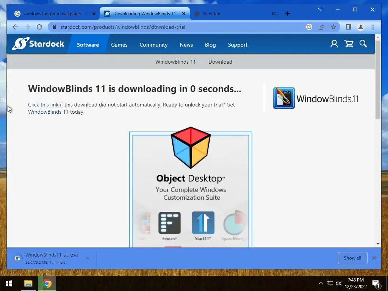Click the SpaceMonger icon in the ad
388x291 pixels.
click(x=234, y=223)
